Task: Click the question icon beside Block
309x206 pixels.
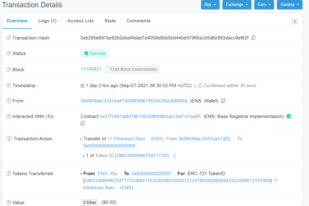Action: 9,69
